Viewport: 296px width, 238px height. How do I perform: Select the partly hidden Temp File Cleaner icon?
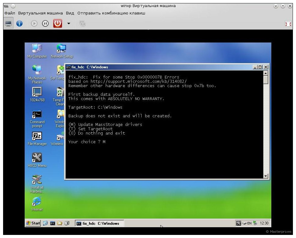click(59, 96)
